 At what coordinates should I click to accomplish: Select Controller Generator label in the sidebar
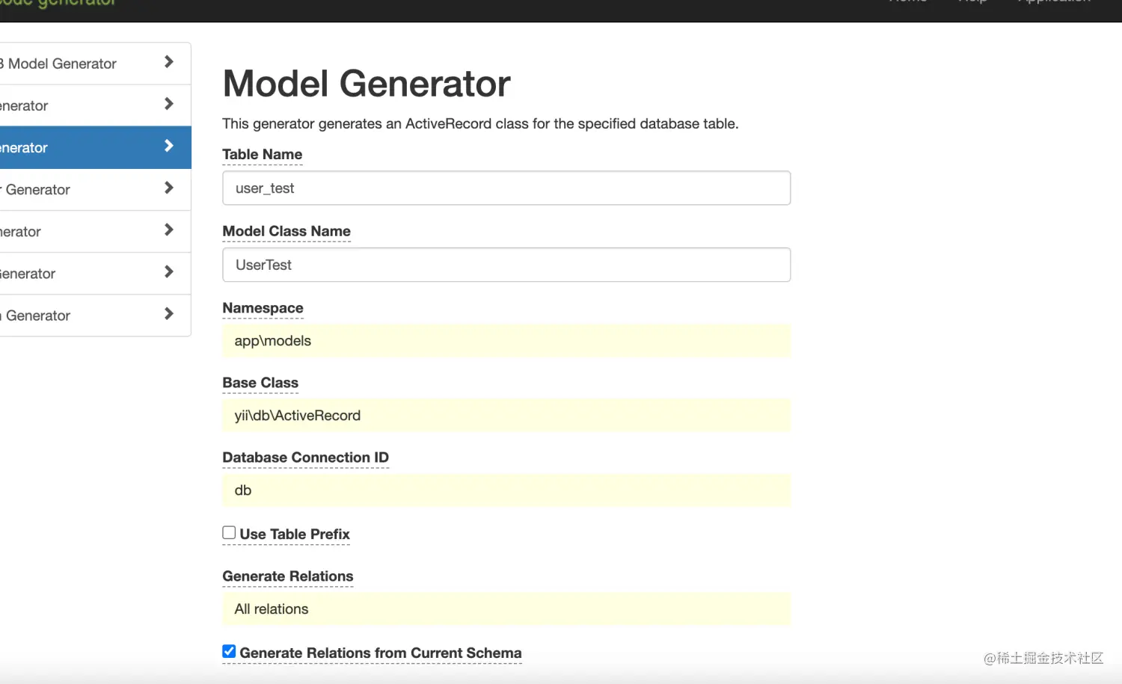37,190
